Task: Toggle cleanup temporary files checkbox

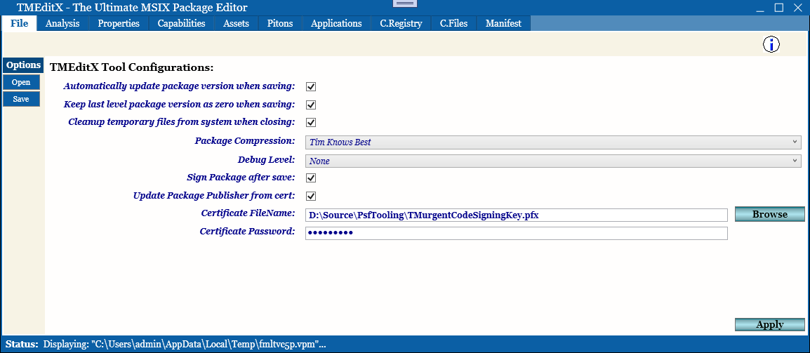Action: (x=311, y=123)
